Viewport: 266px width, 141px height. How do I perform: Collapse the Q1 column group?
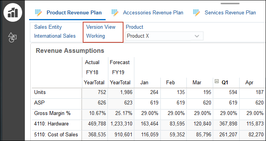216,82
